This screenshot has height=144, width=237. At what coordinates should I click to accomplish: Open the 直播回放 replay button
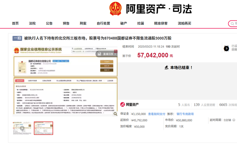tap(106, 54)
